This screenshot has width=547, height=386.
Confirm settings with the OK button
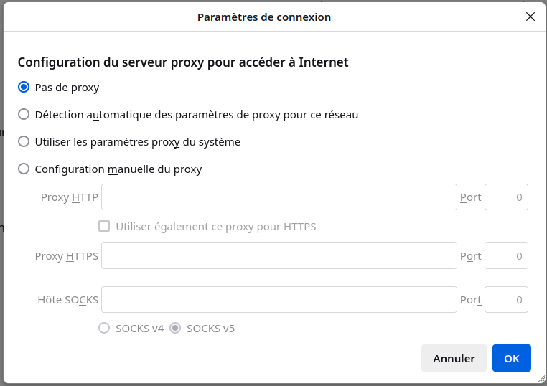pos(511,358)
